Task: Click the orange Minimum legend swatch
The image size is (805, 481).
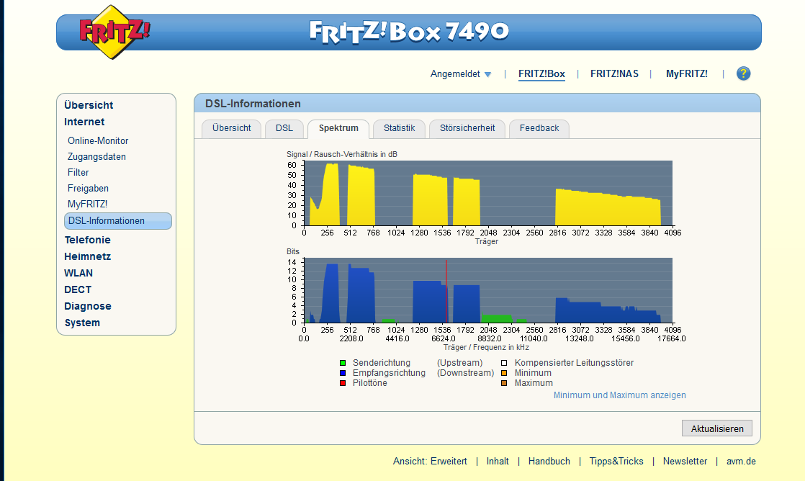Action: (x=504, y=373)
